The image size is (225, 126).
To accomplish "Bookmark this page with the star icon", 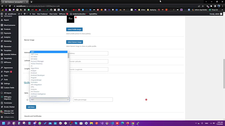I will (203, 6).
